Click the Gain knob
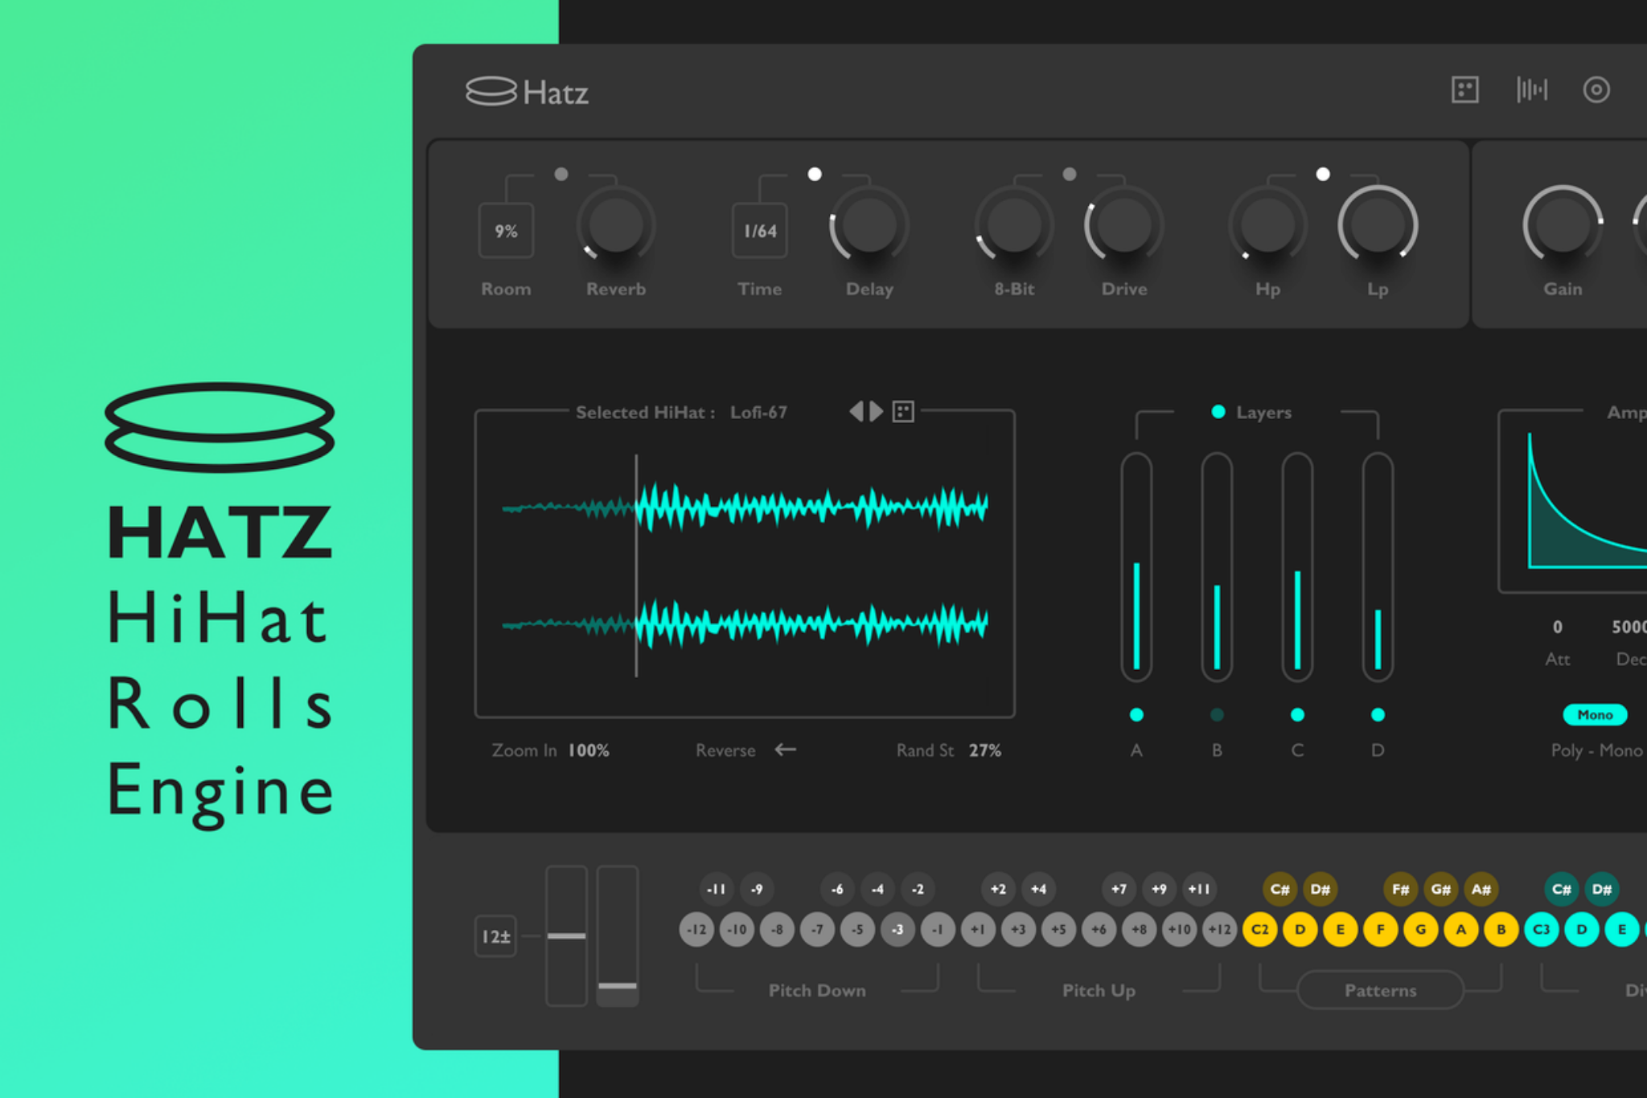Image resolution: width=1647 pixels, height=1098 pixels. point(1563,225)
